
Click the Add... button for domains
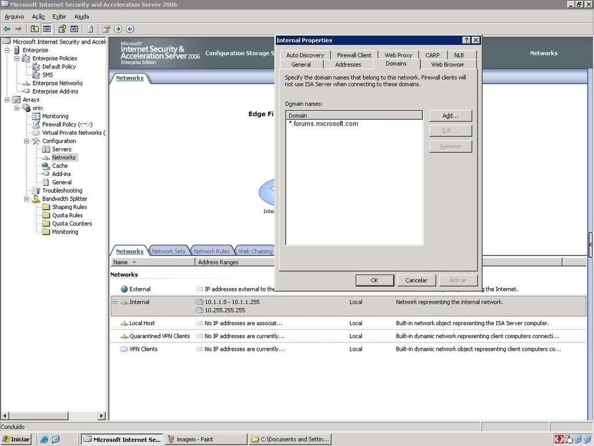pos(450,116)
